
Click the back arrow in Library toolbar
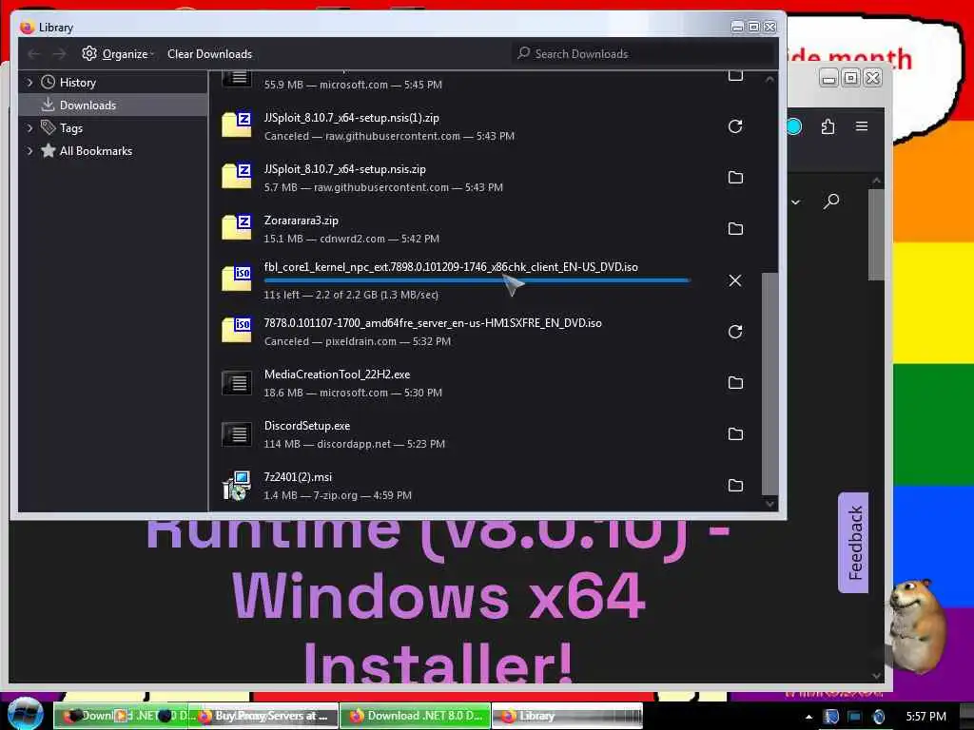34,54
